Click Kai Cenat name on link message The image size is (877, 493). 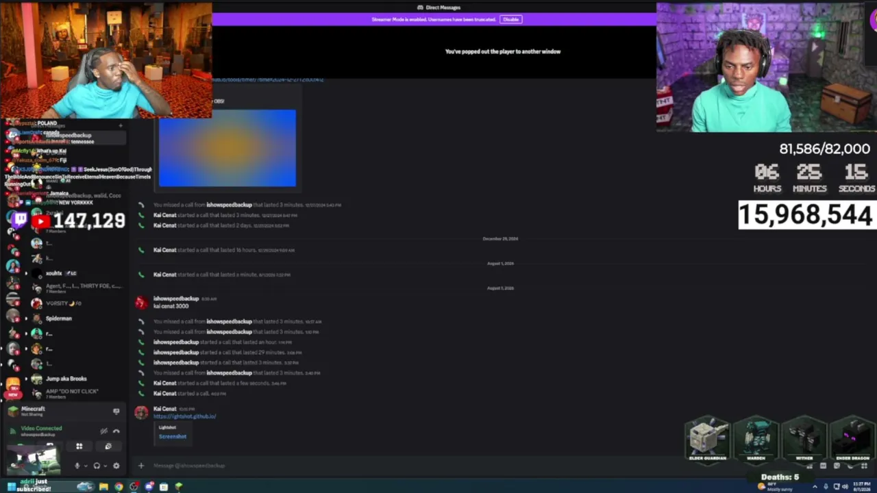[165, 409]
